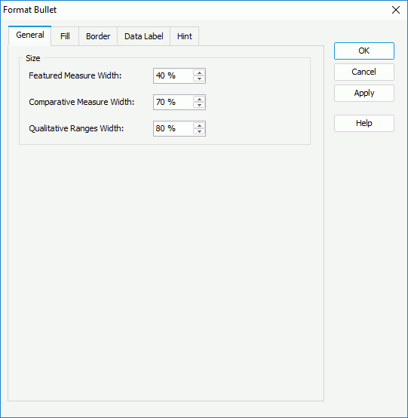Click the Comparative Measure Width label
Screen dimensions: 408x418
[81, 102]
